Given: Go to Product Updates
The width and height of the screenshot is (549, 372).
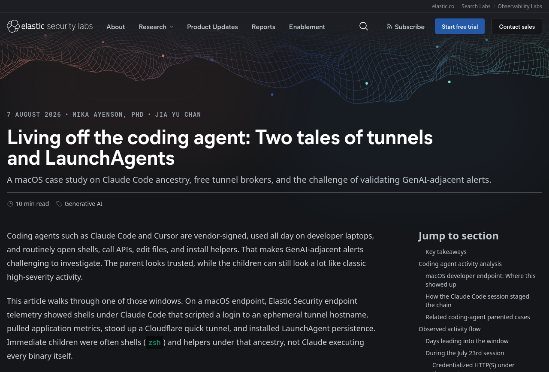Looking at the screenshot, I should (212, 27).
